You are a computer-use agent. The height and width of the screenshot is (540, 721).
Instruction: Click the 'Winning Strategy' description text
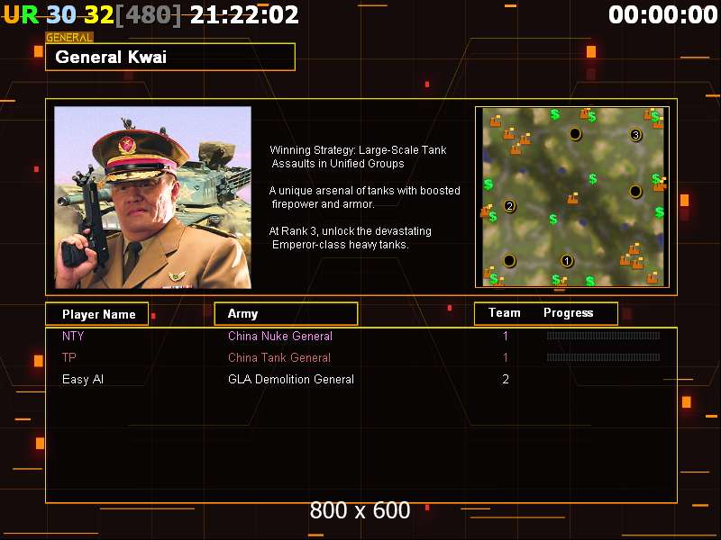tap(358, 157)
